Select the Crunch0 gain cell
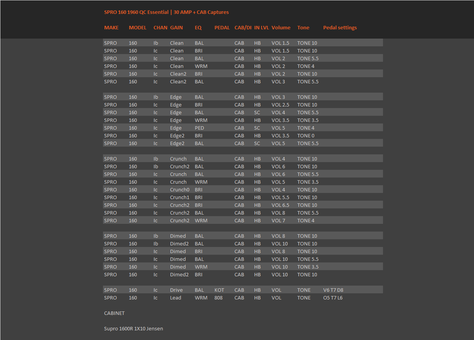The width and height of the screenshot is (474, 340). [180, 190]
